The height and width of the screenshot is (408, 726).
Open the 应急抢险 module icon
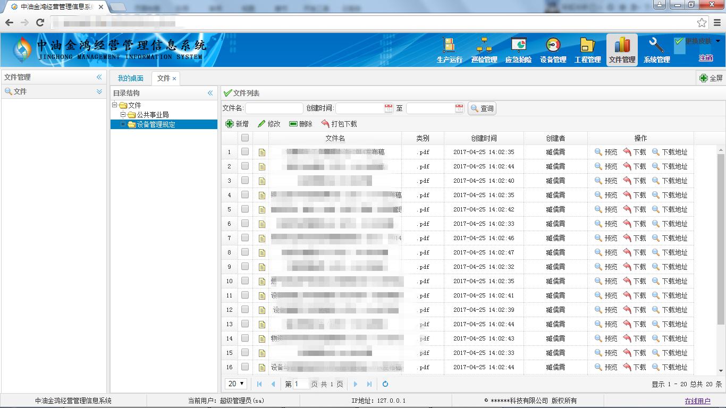pyautogui.click(x=518, y=46)
